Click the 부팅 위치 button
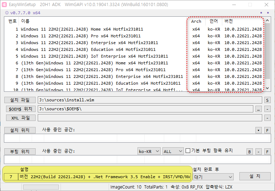 [20, 152]
